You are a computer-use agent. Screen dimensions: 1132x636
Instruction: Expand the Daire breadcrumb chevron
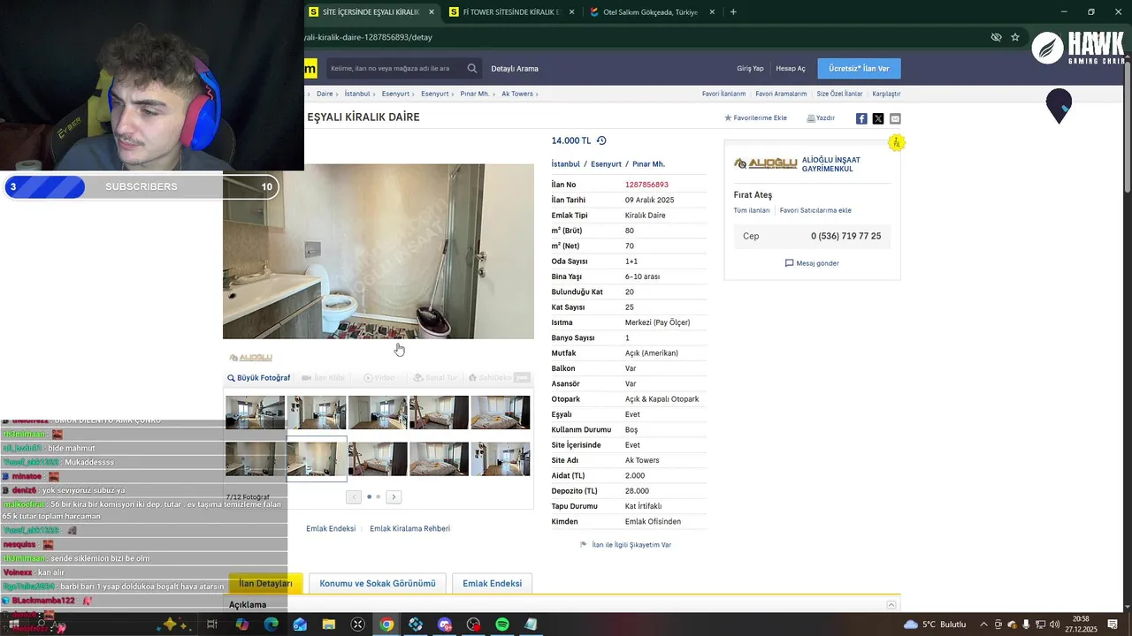click(x=338, y=94)
